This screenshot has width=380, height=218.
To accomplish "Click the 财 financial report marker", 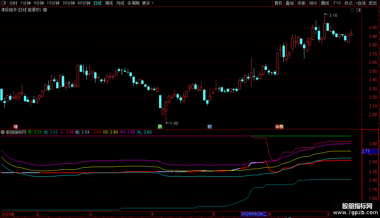I will pyautogui.click(x=210, y=126).
